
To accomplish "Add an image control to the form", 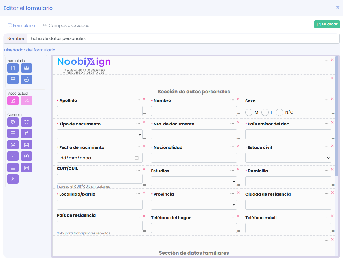I will pyautogui.click(x=13, y=179).
